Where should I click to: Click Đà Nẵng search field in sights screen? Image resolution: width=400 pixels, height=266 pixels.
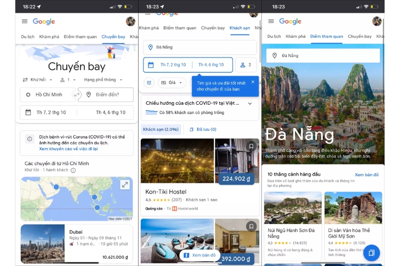[323, 55]
